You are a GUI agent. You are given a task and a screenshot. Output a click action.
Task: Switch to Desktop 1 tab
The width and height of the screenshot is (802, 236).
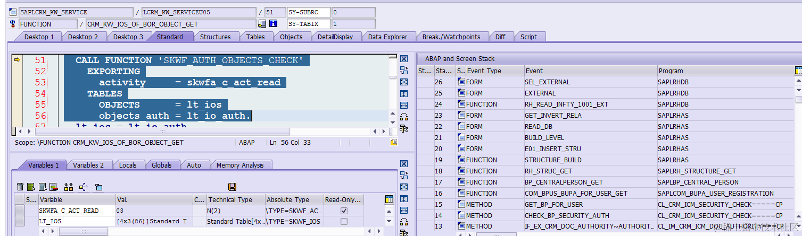coord(39,37)
